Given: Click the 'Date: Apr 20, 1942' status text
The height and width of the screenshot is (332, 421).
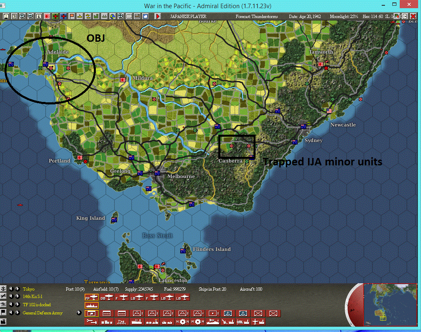Looking at the screenshot, I should 305,16.
